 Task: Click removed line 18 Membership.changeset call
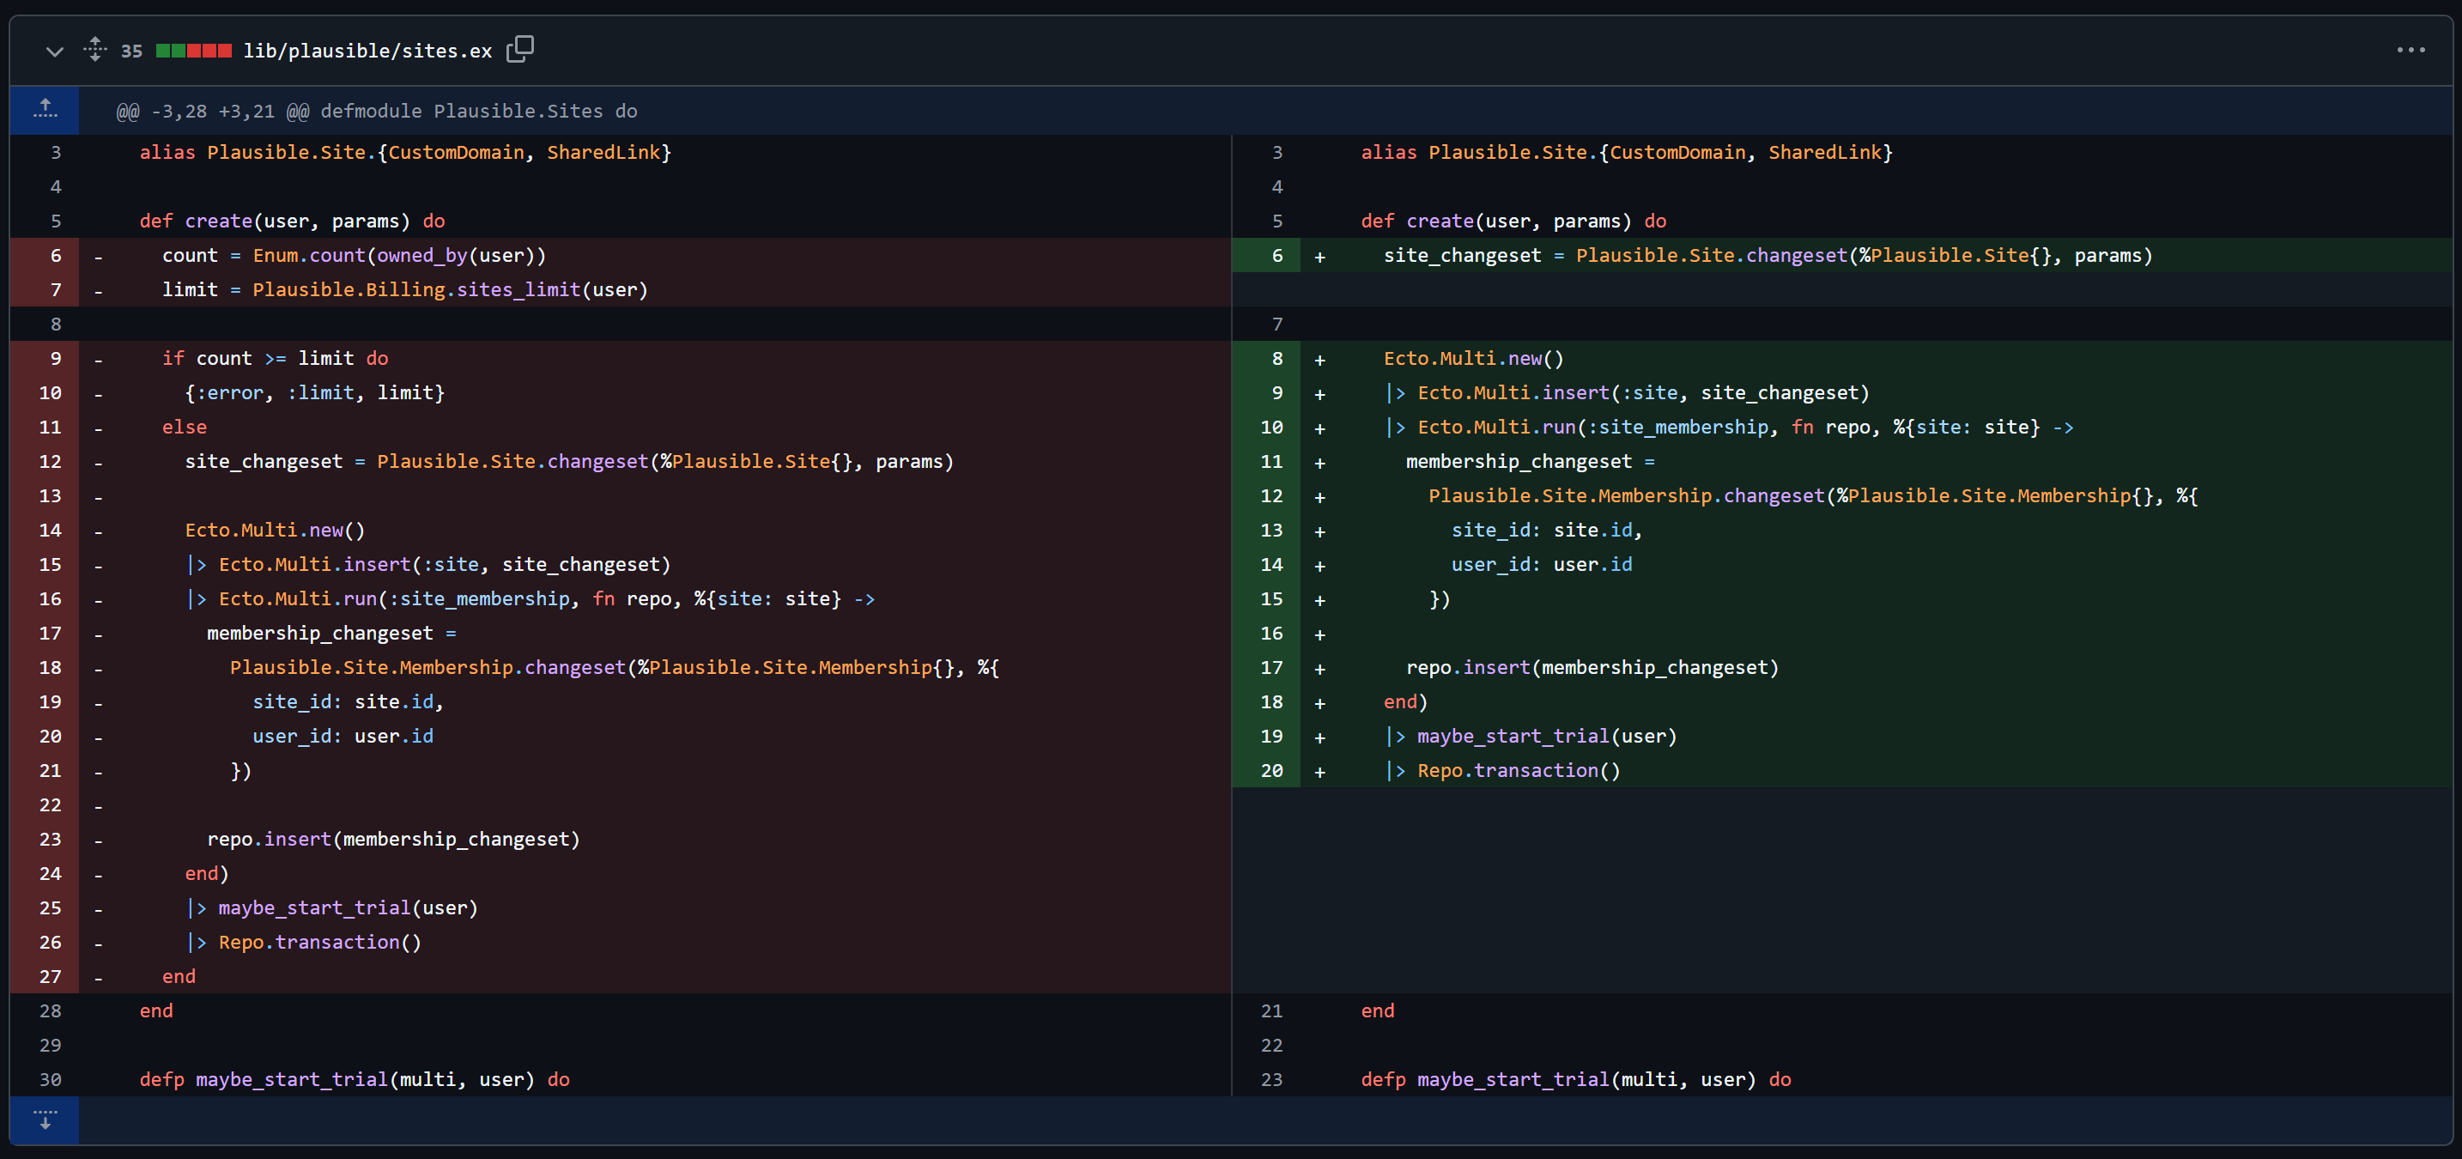tap(615, 668)
